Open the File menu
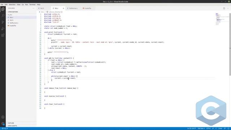Image resolution: width=231 pixels, height=130 pixels. tap(2, 5)
